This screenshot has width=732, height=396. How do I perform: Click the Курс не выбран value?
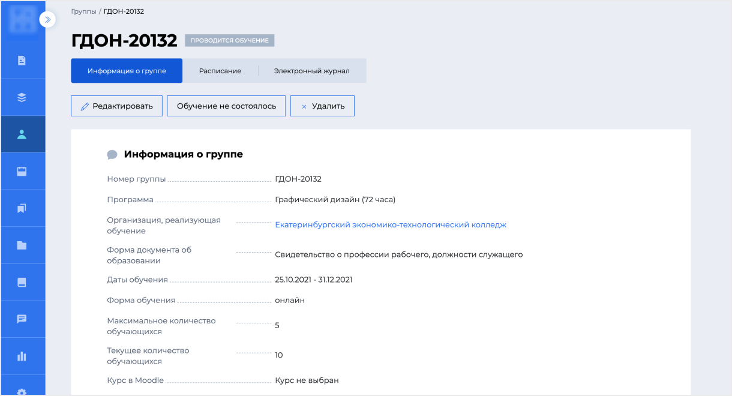point(307,380)
